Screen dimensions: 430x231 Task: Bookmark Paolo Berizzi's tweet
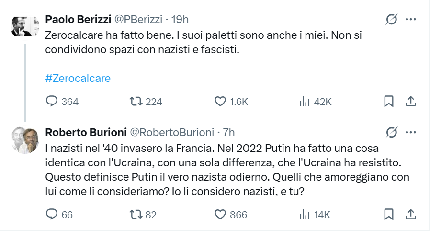click(x=389, y=102)
